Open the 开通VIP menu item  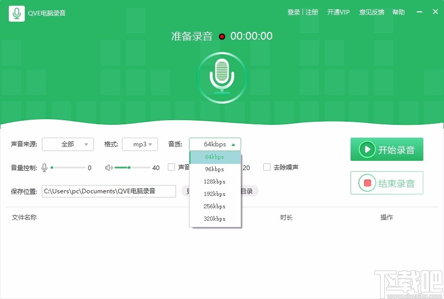(338, 12)
